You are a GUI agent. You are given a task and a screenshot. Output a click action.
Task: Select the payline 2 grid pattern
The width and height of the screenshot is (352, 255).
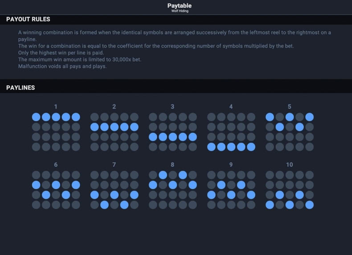tap(114, 132)
